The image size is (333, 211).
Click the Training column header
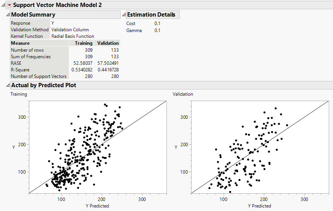pos(83,43)
